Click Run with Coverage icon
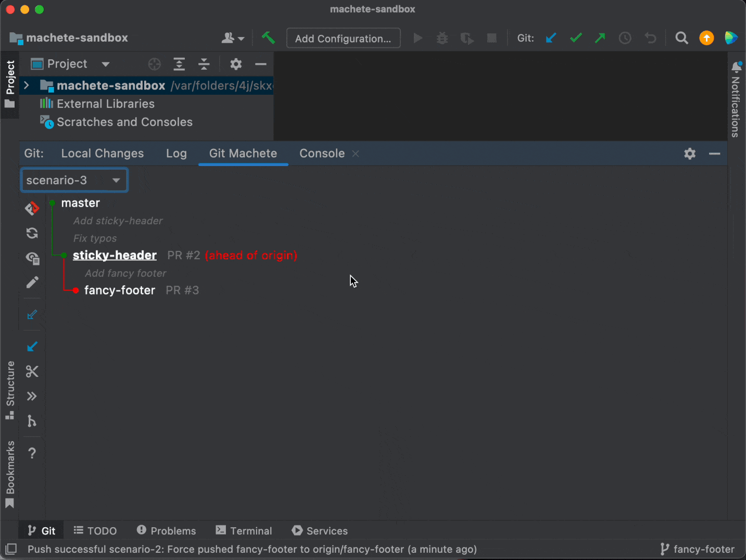The height and width of the screenshot is (560, 746). pyautogui.click(x=467, y=38)
